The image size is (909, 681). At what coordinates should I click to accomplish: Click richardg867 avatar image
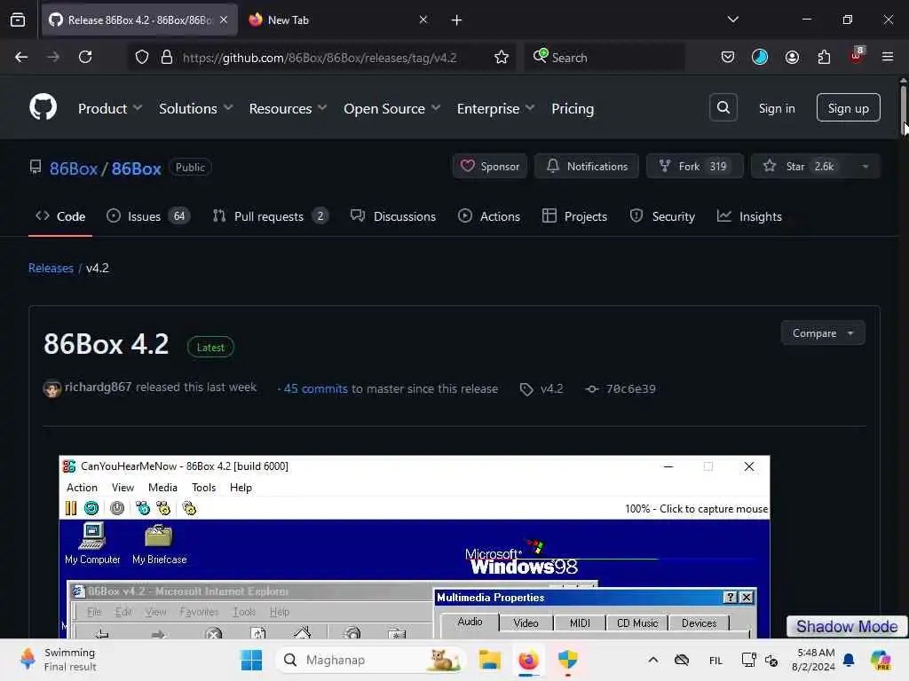(x=52, y=388)
